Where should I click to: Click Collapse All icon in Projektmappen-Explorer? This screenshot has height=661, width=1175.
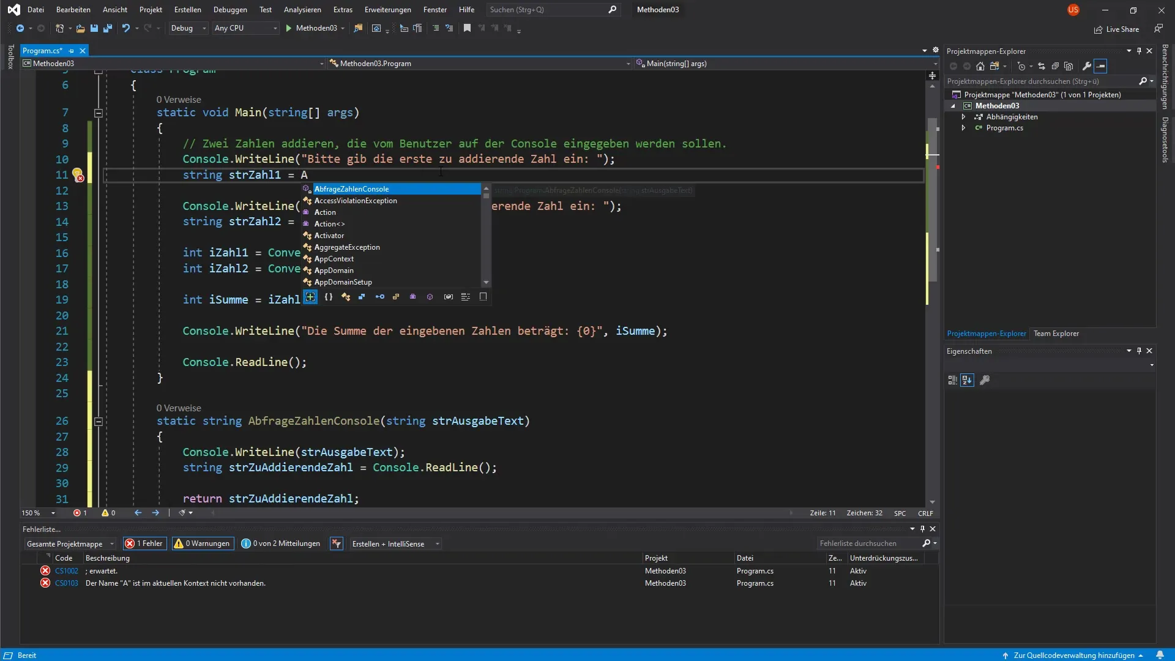click(1055, 66)
